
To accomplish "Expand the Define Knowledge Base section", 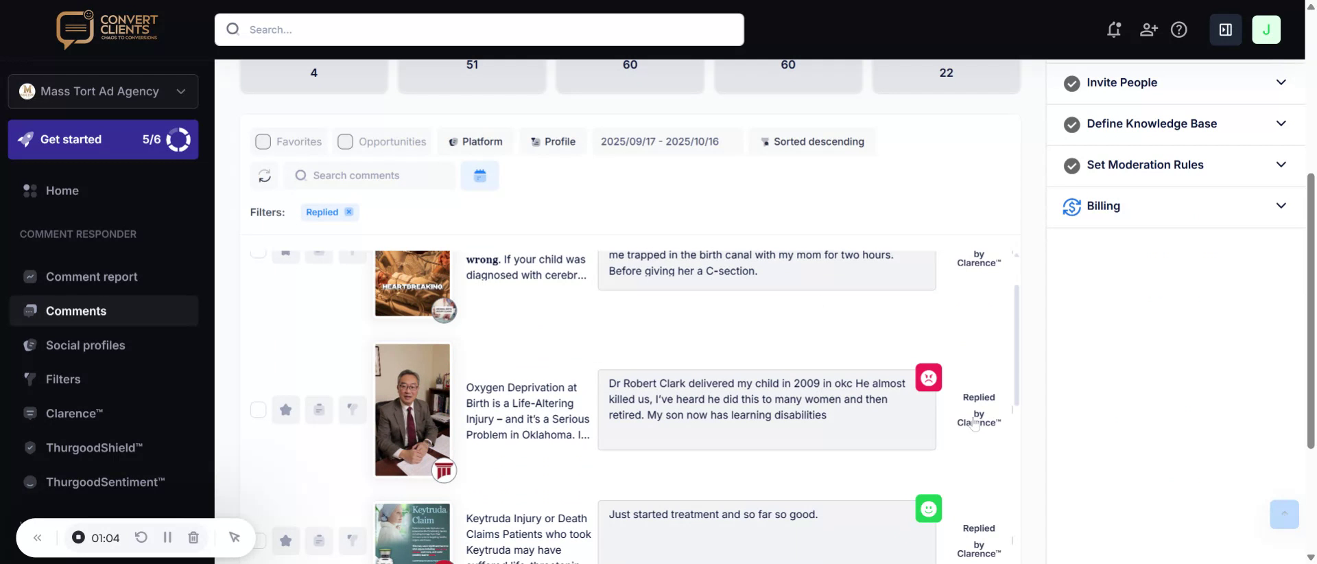I will point(1175,124).
